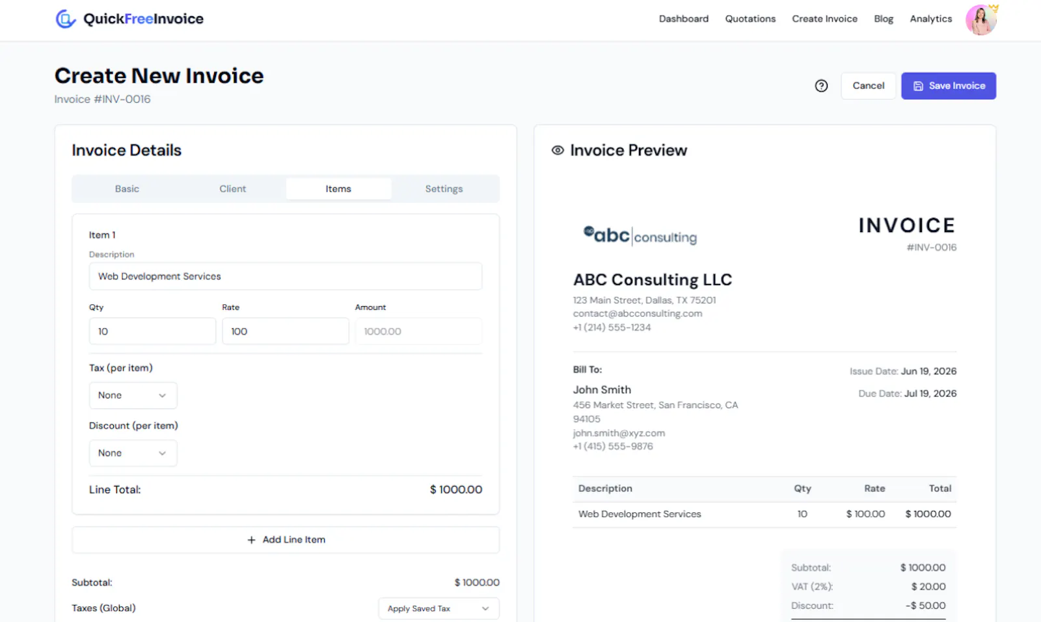The width and height of the screenshot is (1041, 622).
Task: Expand the Tax (per item) dropdown
Action: tap(133, 395)
